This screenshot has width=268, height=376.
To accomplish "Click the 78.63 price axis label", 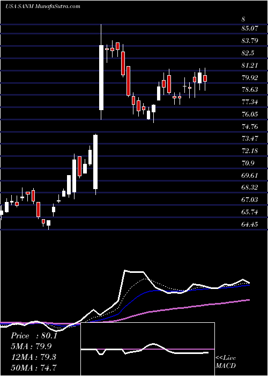I will [x=250, y=90].
